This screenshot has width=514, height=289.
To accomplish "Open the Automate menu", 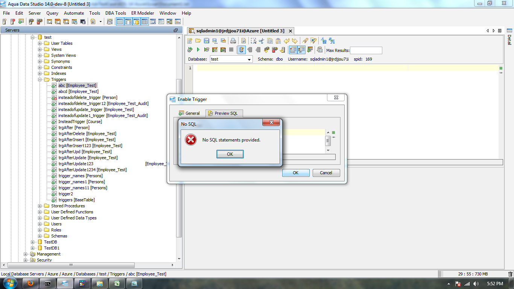I will [74, 13].
